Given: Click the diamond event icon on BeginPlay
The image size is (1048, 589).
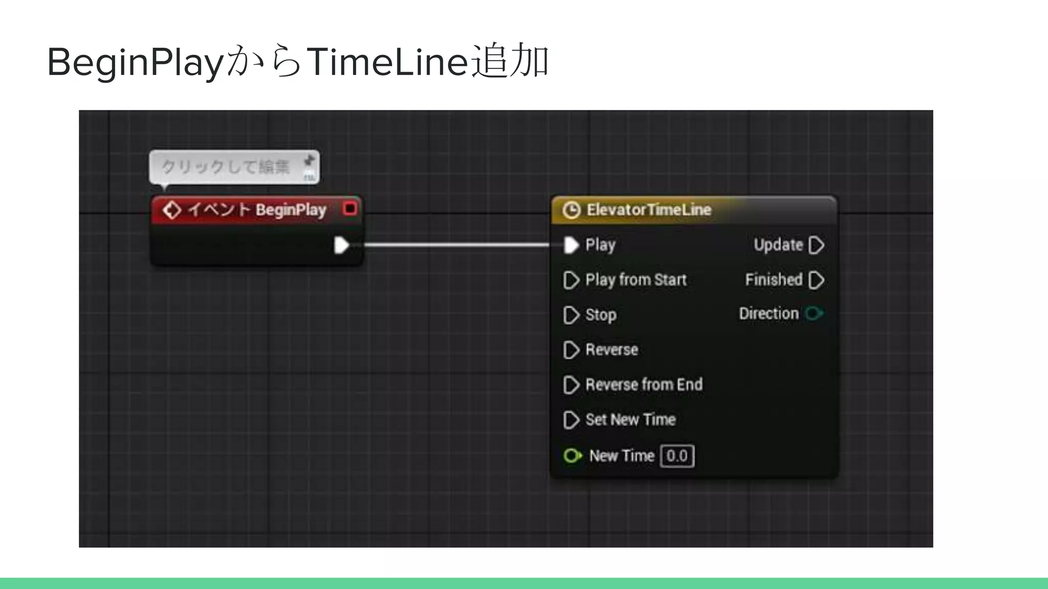Looking at the screenshot, I should pos(172,210).
